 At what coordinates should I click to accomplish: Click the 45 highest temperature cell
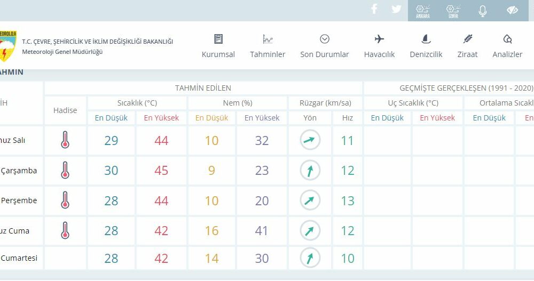coord(161,171)
